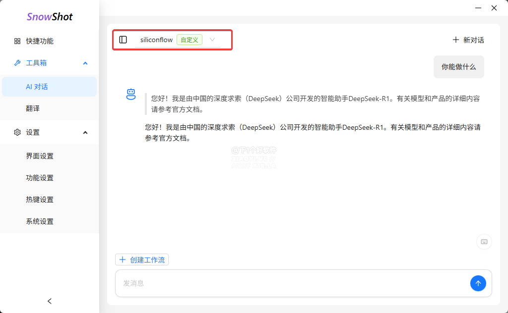Viewport: 508px width, 313px height.
Task: Click the AI robot avatar icon
Action: click(x=131, y=95)
